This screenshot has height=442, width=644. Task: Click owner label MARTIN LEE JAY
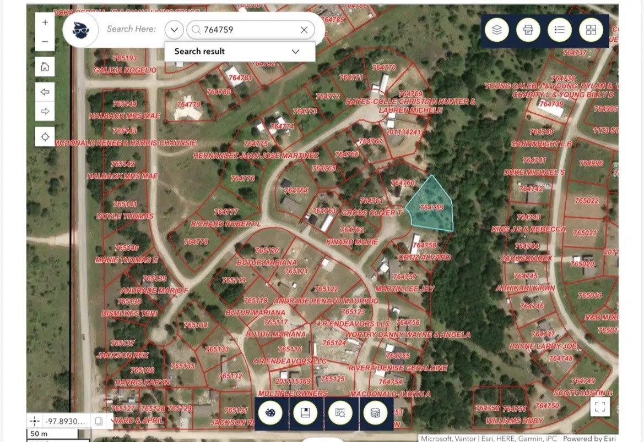(x=404, y=289)
